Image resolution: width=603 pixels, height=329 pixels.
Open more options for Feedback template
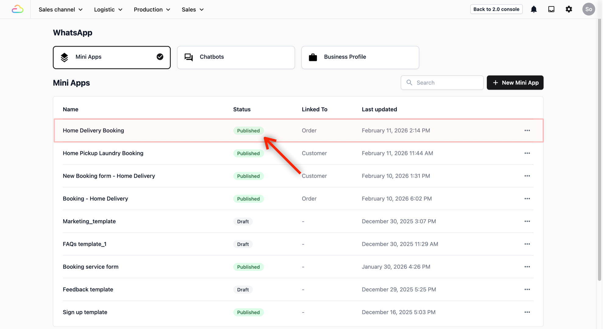pyautogui.click(x=527, y=289)
